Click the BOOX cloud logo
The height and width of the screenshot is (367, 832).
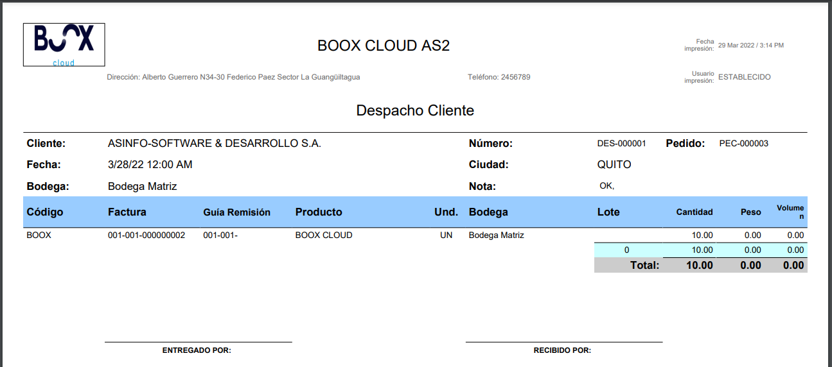(64, 45)
